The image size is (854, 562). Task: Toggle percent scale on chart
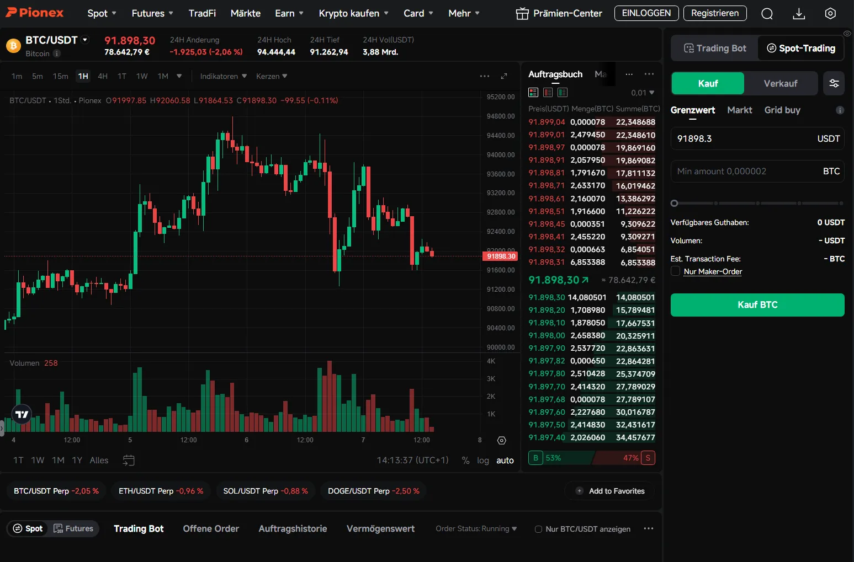(465, 461)
